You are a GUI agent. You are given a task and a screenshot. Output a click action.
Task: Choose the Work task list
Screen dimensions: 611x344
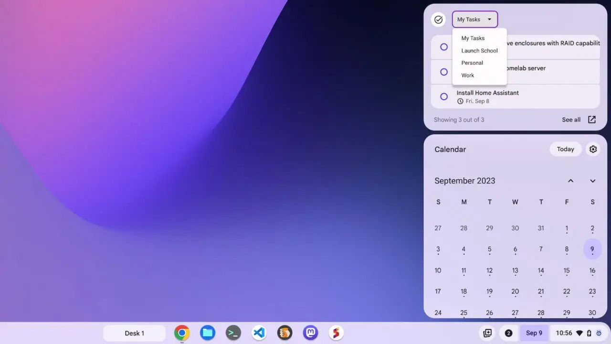[467, 75]
